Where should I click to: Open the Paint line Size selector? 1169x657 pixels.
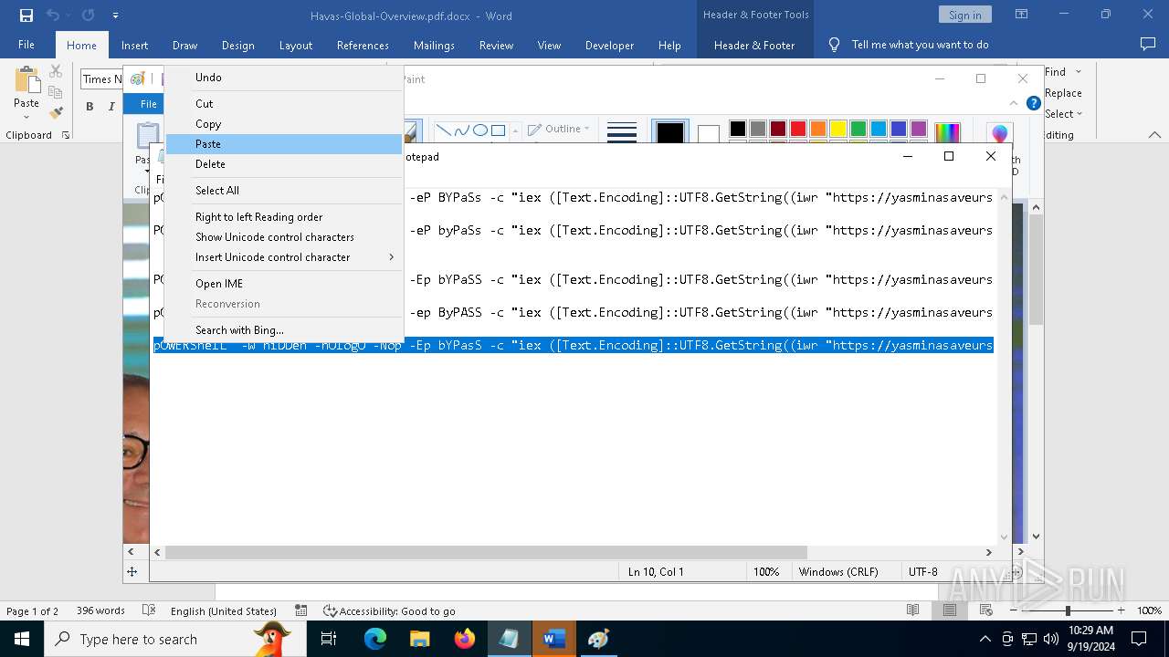(x=622, y=132)
